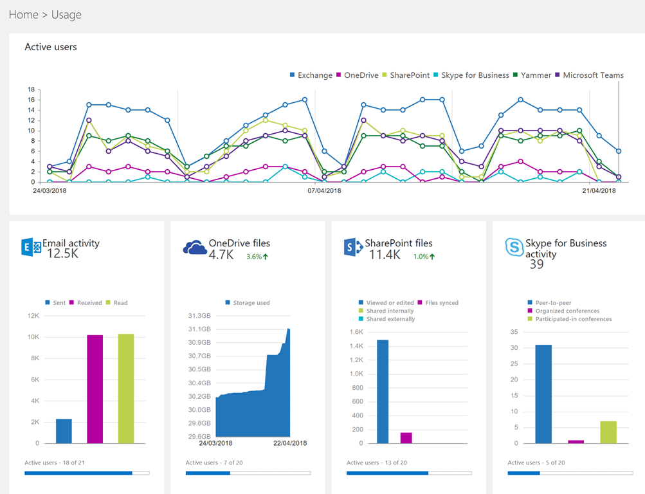Toggle the Read legend in Email activity

point(117,303)
